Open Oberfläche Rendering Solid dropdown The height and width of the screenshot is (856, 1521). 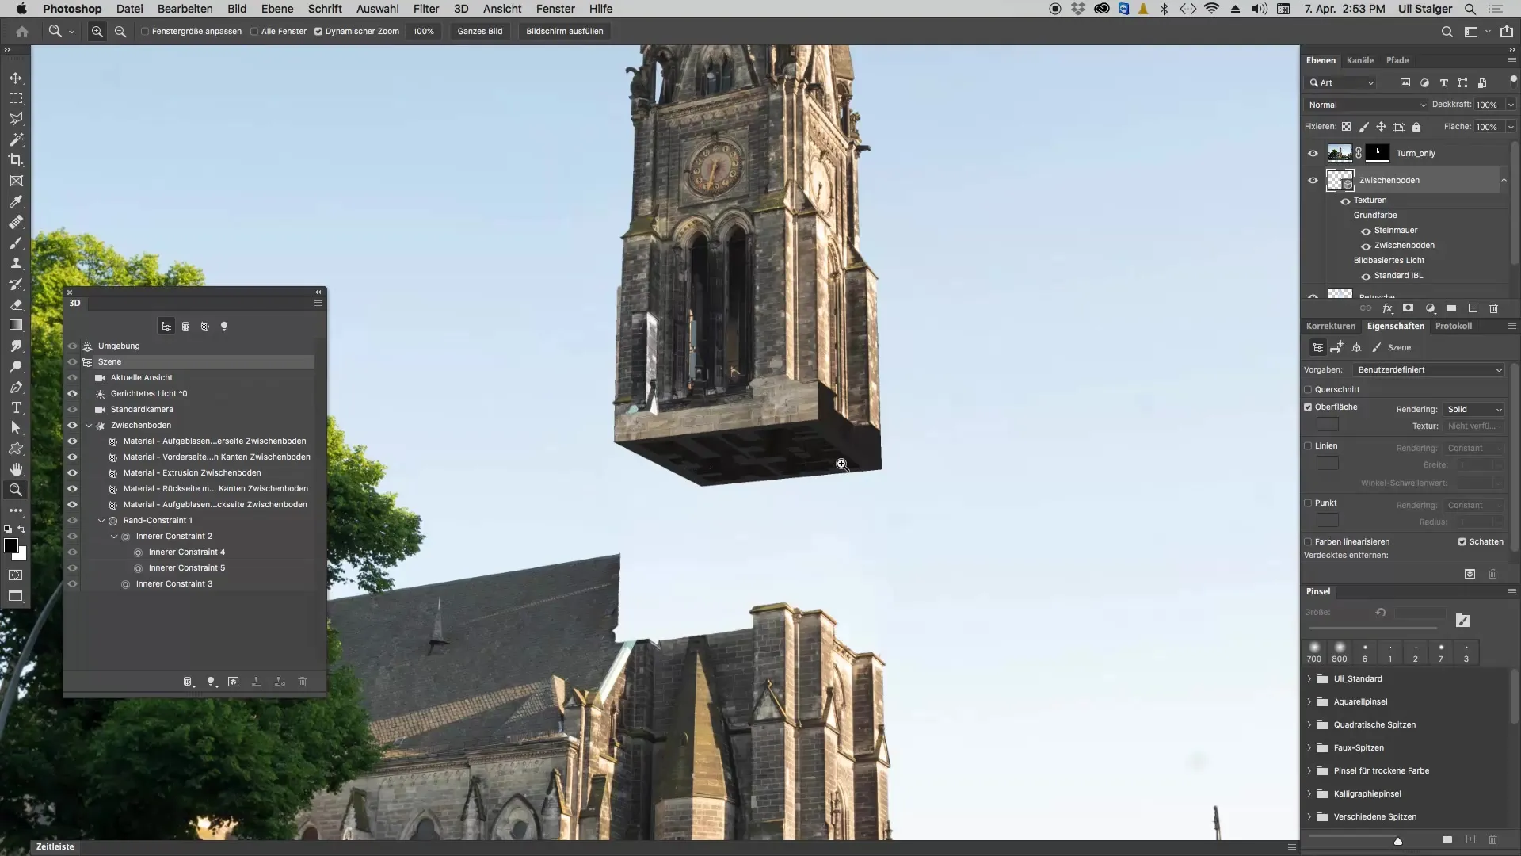point(1473,409)
